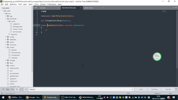The width and height of the screenshot is (178, 100).
Task: Open the Project menu
Action: [x=43, y=4]
